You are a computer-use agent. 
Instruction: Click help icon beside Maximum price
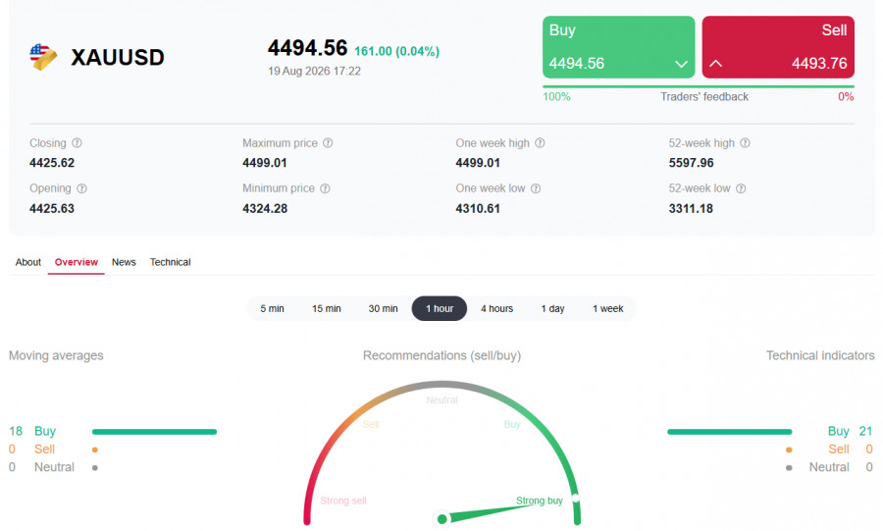click(x=328, y=143)
